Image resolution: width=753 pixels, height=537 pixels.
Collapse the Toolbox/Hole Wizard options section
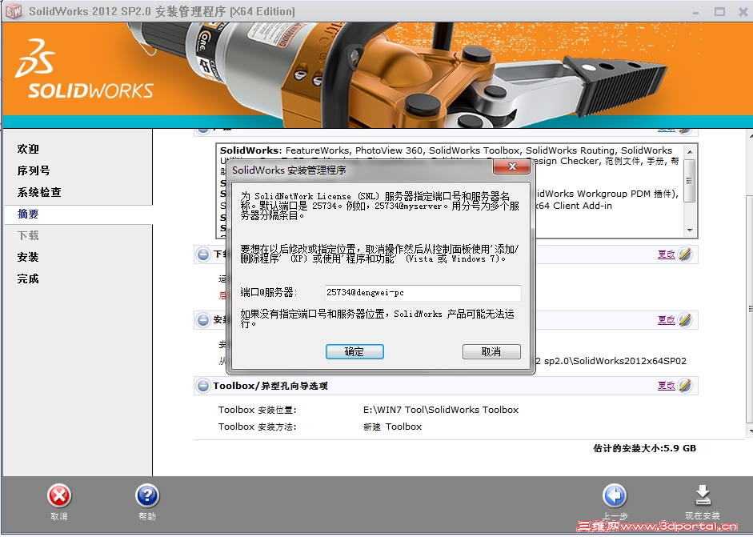203,386
